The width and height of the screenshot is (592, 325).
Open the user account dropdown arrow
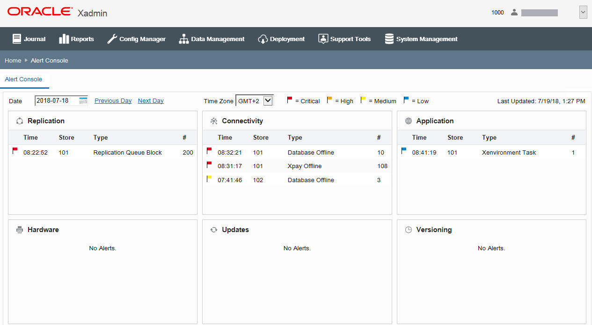(583, 13)
